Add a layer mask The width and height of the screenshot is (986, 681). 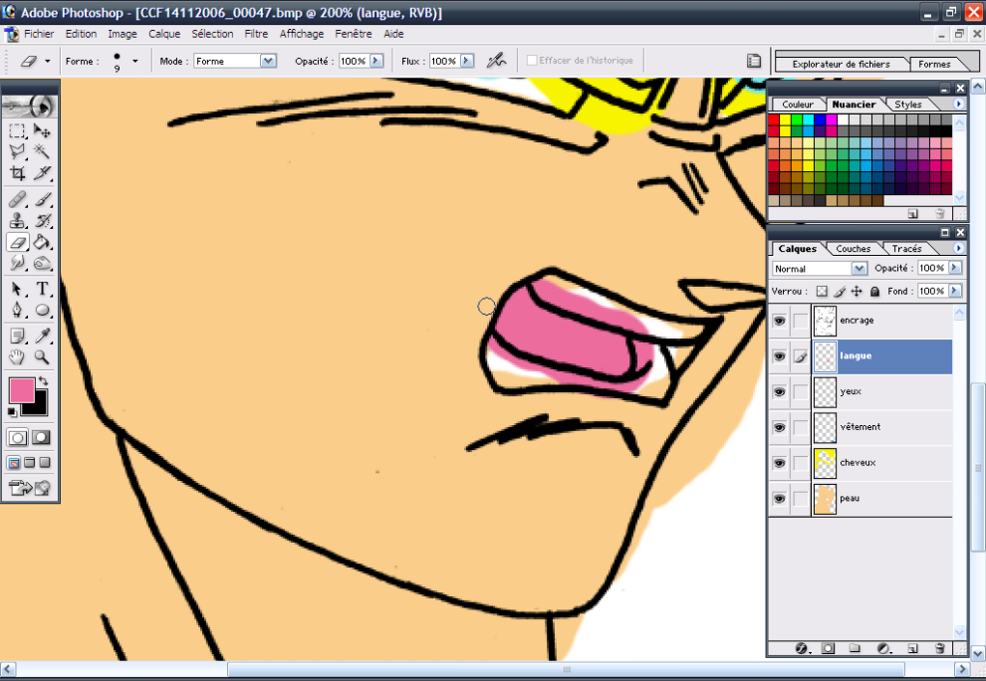tap(829, 648)
